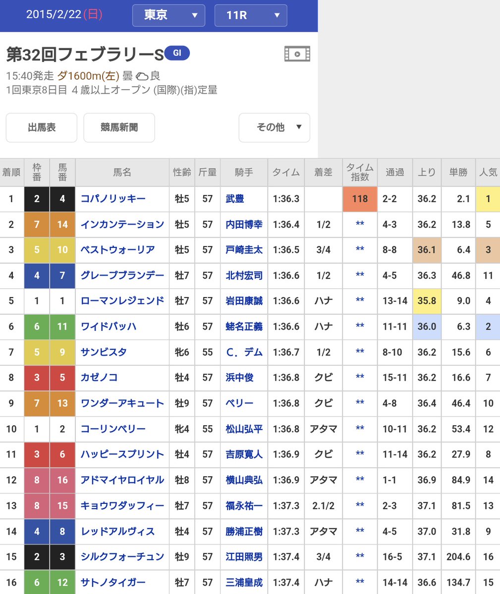Viewport: 500px width, 594px height.
Task: Open jockey 松山弘平 link
Action: (244, 429)
